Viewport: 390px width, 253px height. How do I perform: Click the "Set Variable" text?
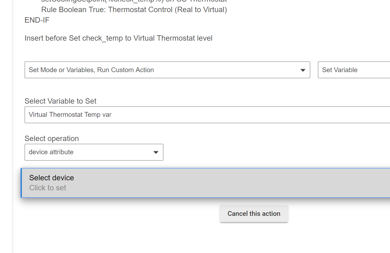340,70
